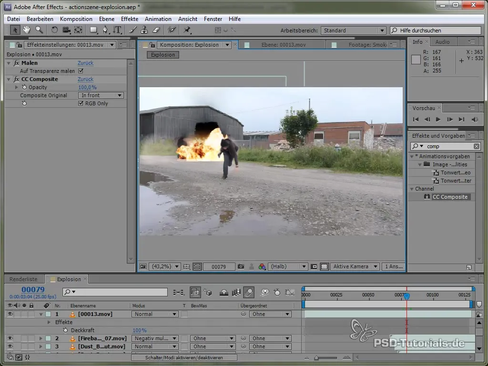Take a snapshot with the camera icon

click(241, 267)
